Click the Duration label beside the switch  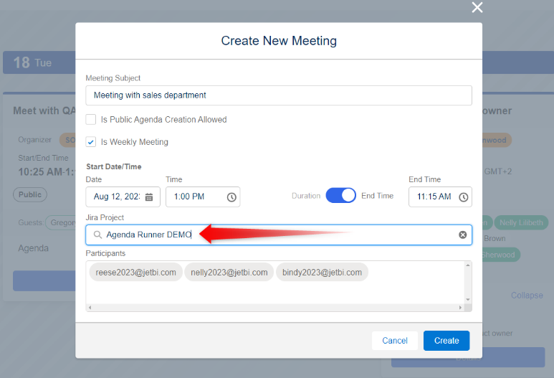pos(306,196)
